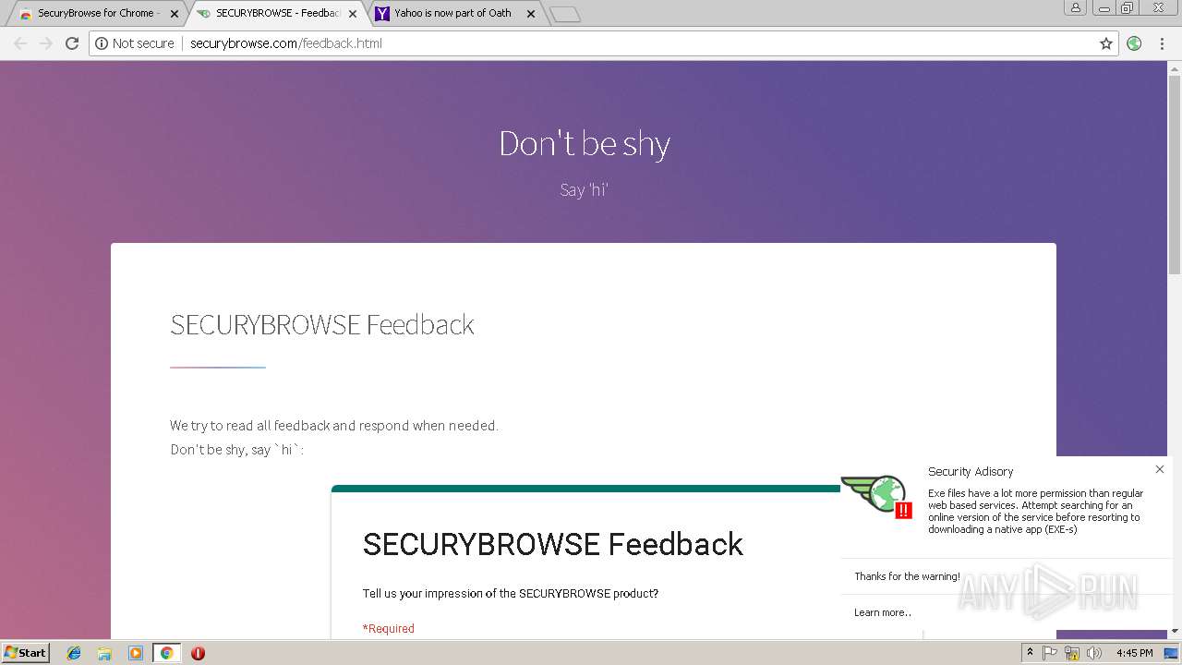Open Windows Media Player from taskbar
Viewport: 1182px width, 665px height.
click(136, 653)
